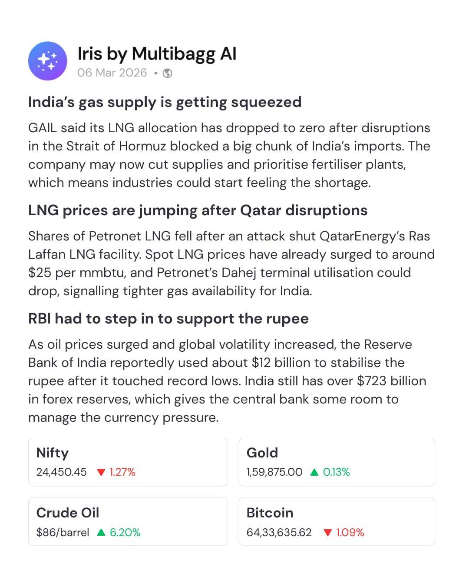Click the Iris sparkle avatar icon
Screen dimensions: 469x587
coord(48,61)
